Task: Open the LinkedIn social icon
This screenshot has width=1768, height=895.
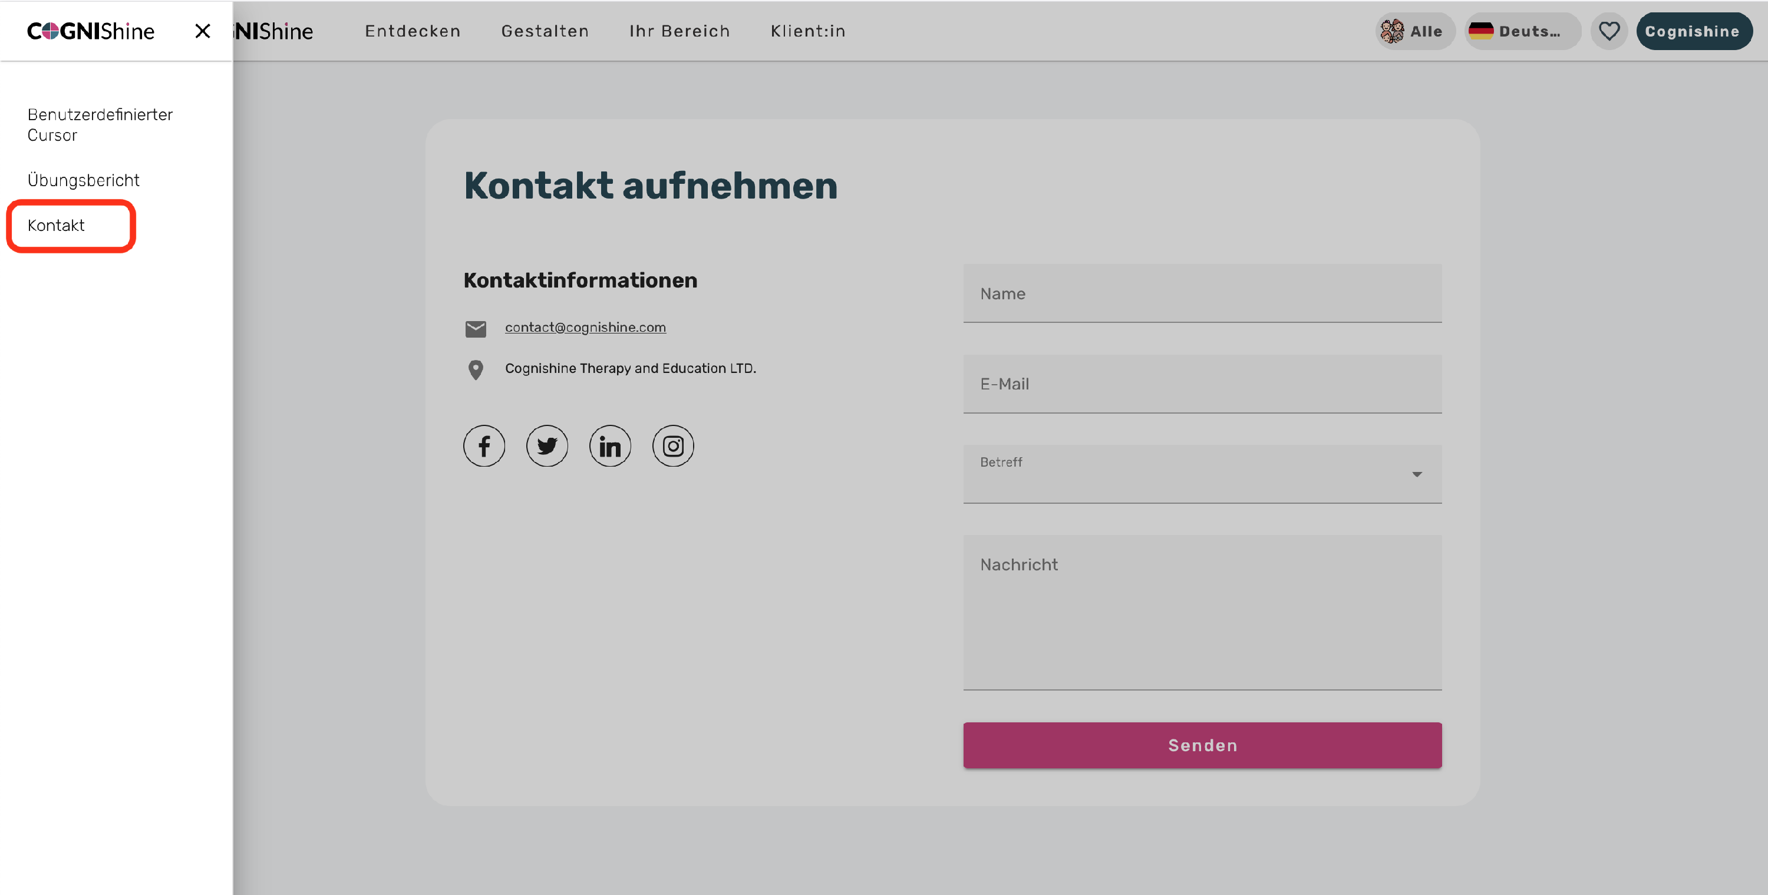Action: point(609,446)
